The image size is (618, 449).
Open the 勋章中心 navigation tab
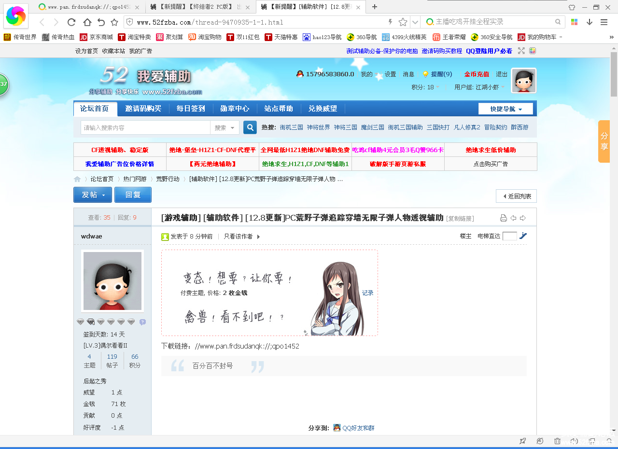click(x=235, y=109)
